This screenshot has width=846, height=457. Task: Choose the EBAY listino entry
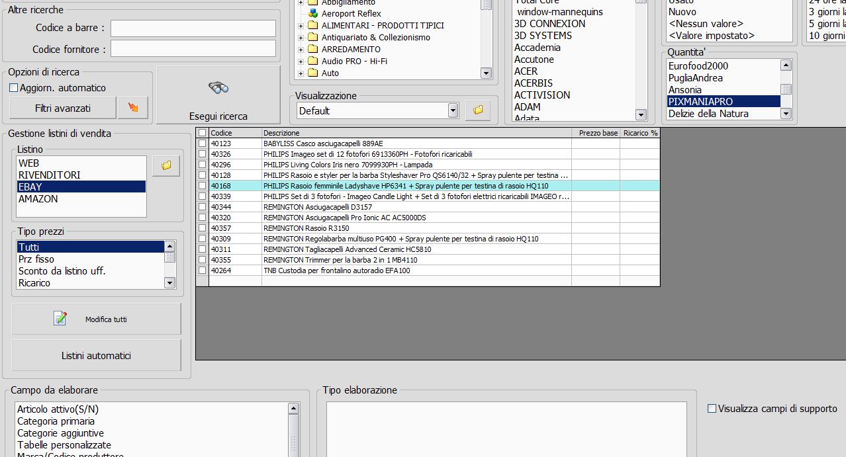coord(81,187)
